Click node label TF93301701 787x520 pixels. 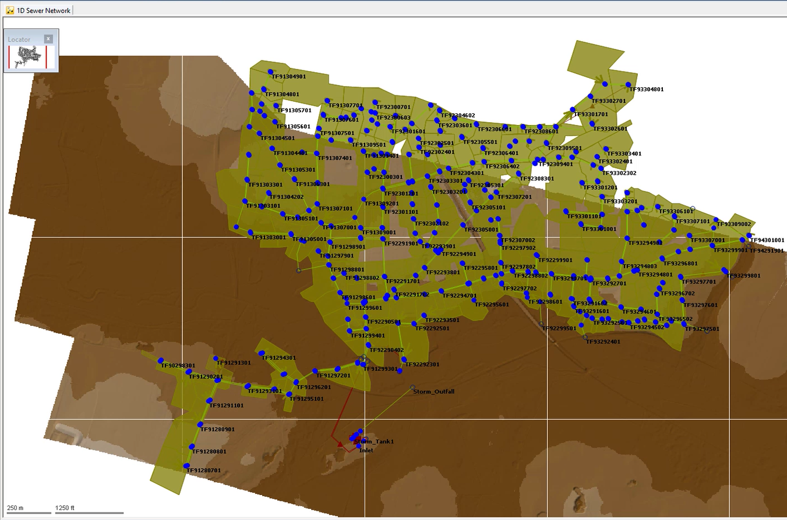[x=591, y=114]
